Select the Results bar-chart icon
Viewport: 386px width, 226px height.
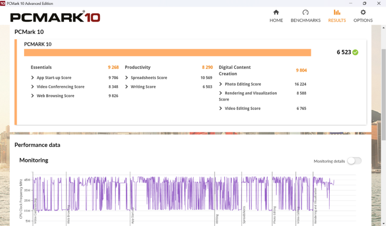pyautogui.click(x=337, y=12)
